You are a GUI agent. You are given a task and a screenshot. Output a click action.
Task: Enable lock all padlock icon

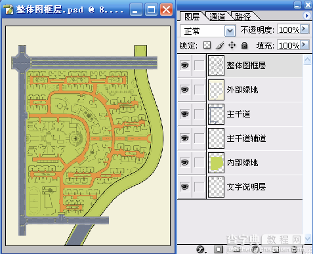[244, 45]
